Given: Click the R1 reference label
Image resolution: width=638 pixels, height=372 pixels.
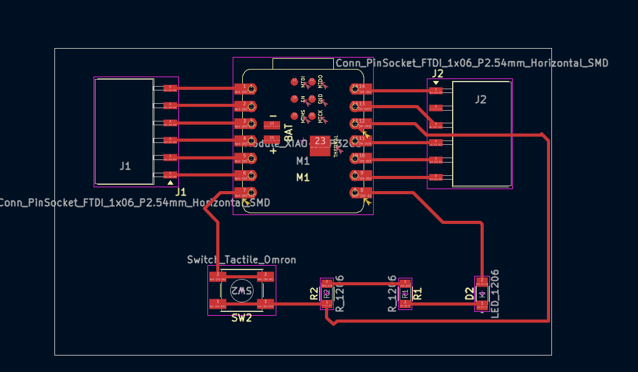Looking at the screenshot, I should (417, 294).
